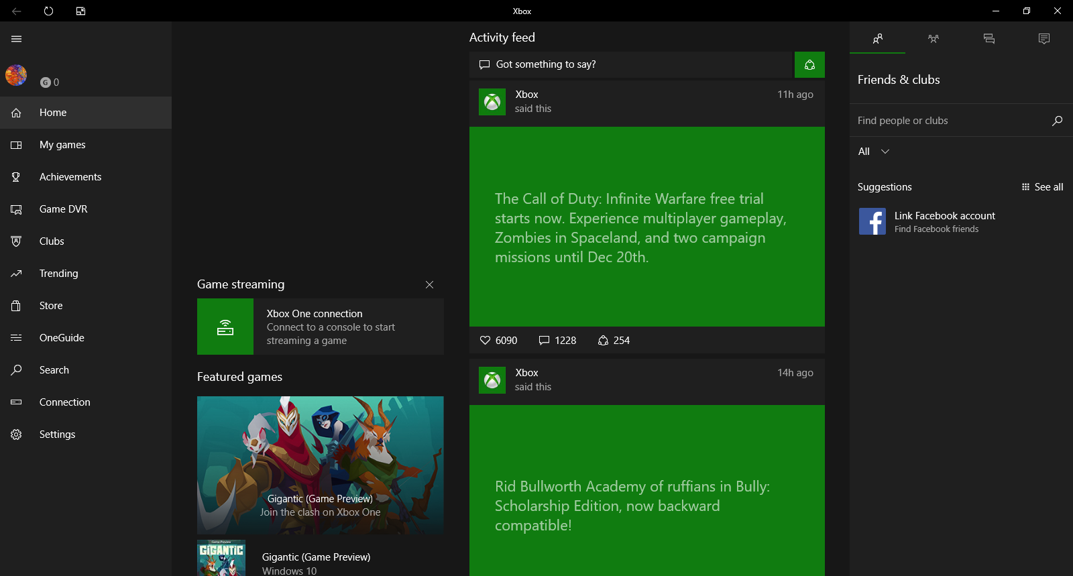Open the Call of Duty free trial post
The image size is (1073, 576).
647,227
